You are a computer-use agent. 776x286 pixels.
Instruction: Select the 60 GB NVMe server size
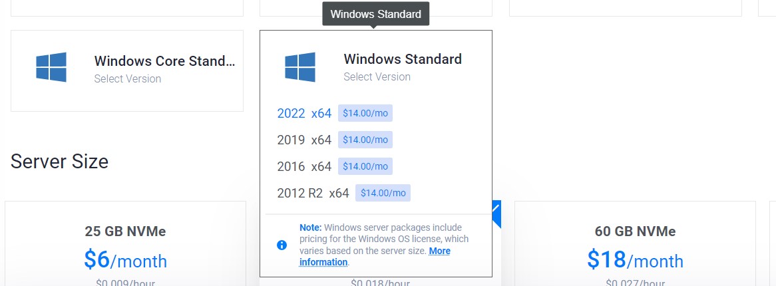(x=635, y=243)
